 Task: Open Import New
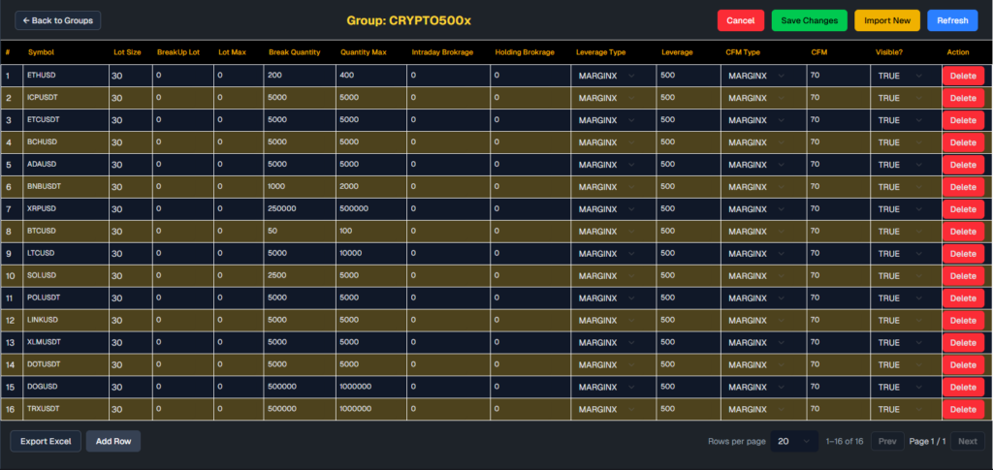[886, 20]
